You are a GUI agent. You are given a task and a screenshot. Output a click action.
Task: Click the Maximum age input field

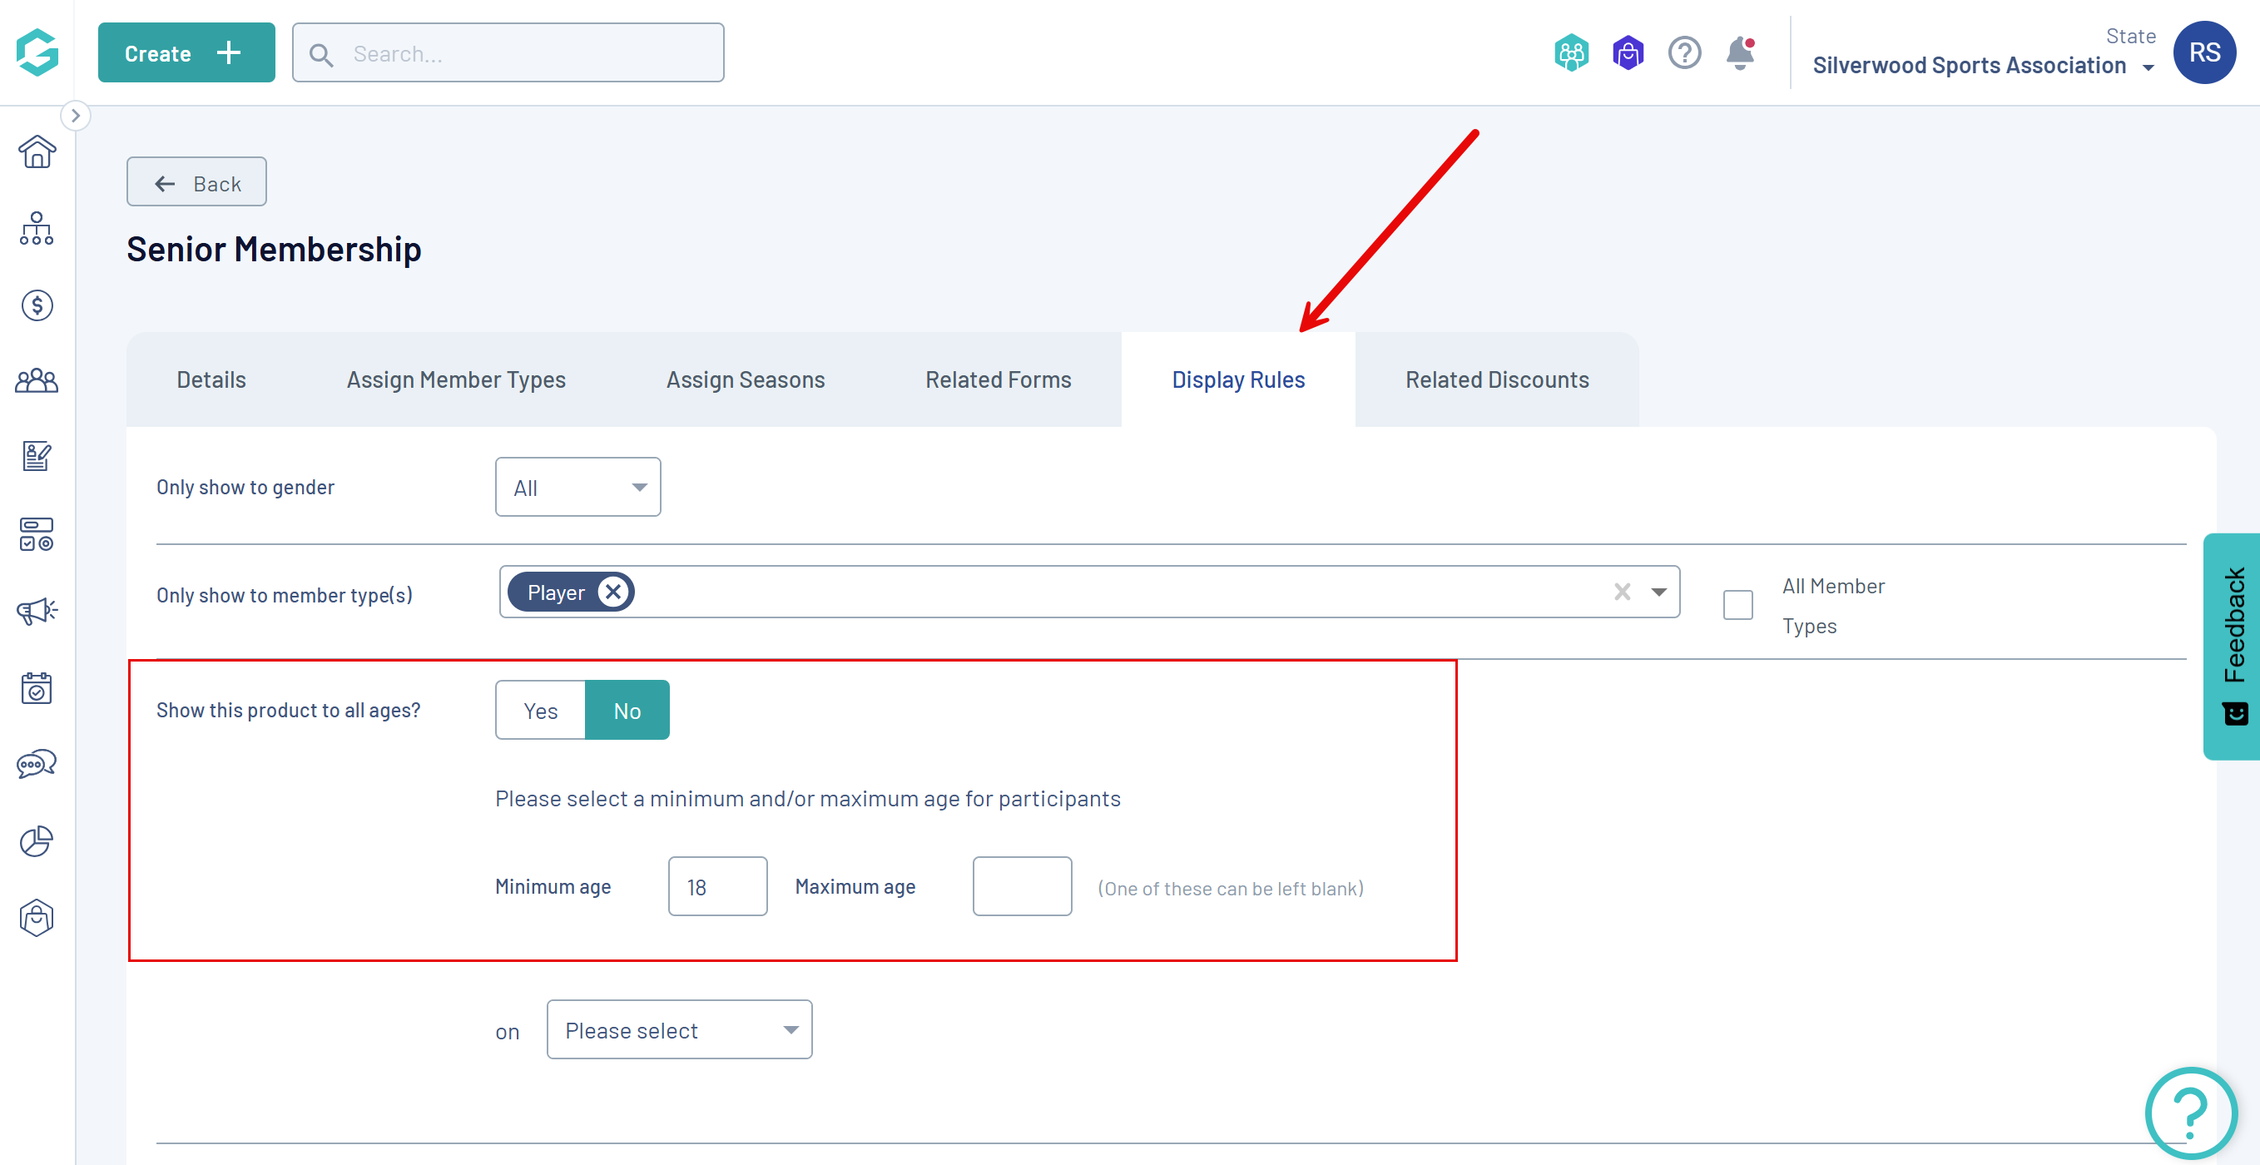tap(1021, 887)
